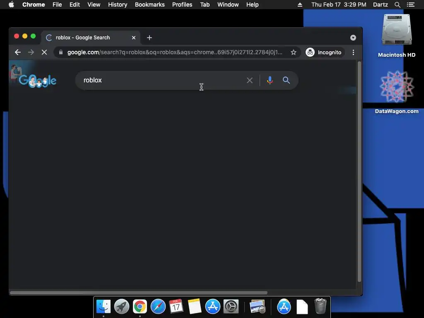Screen dimensions: 424x318
Task: Click the lock icon in the address bar
Action: pos(61,52)
